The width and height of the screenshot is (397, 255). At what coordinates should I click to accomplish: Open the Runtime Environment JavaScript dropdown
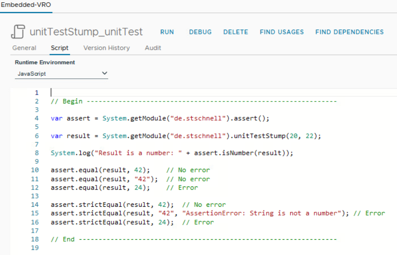point(62,74)
